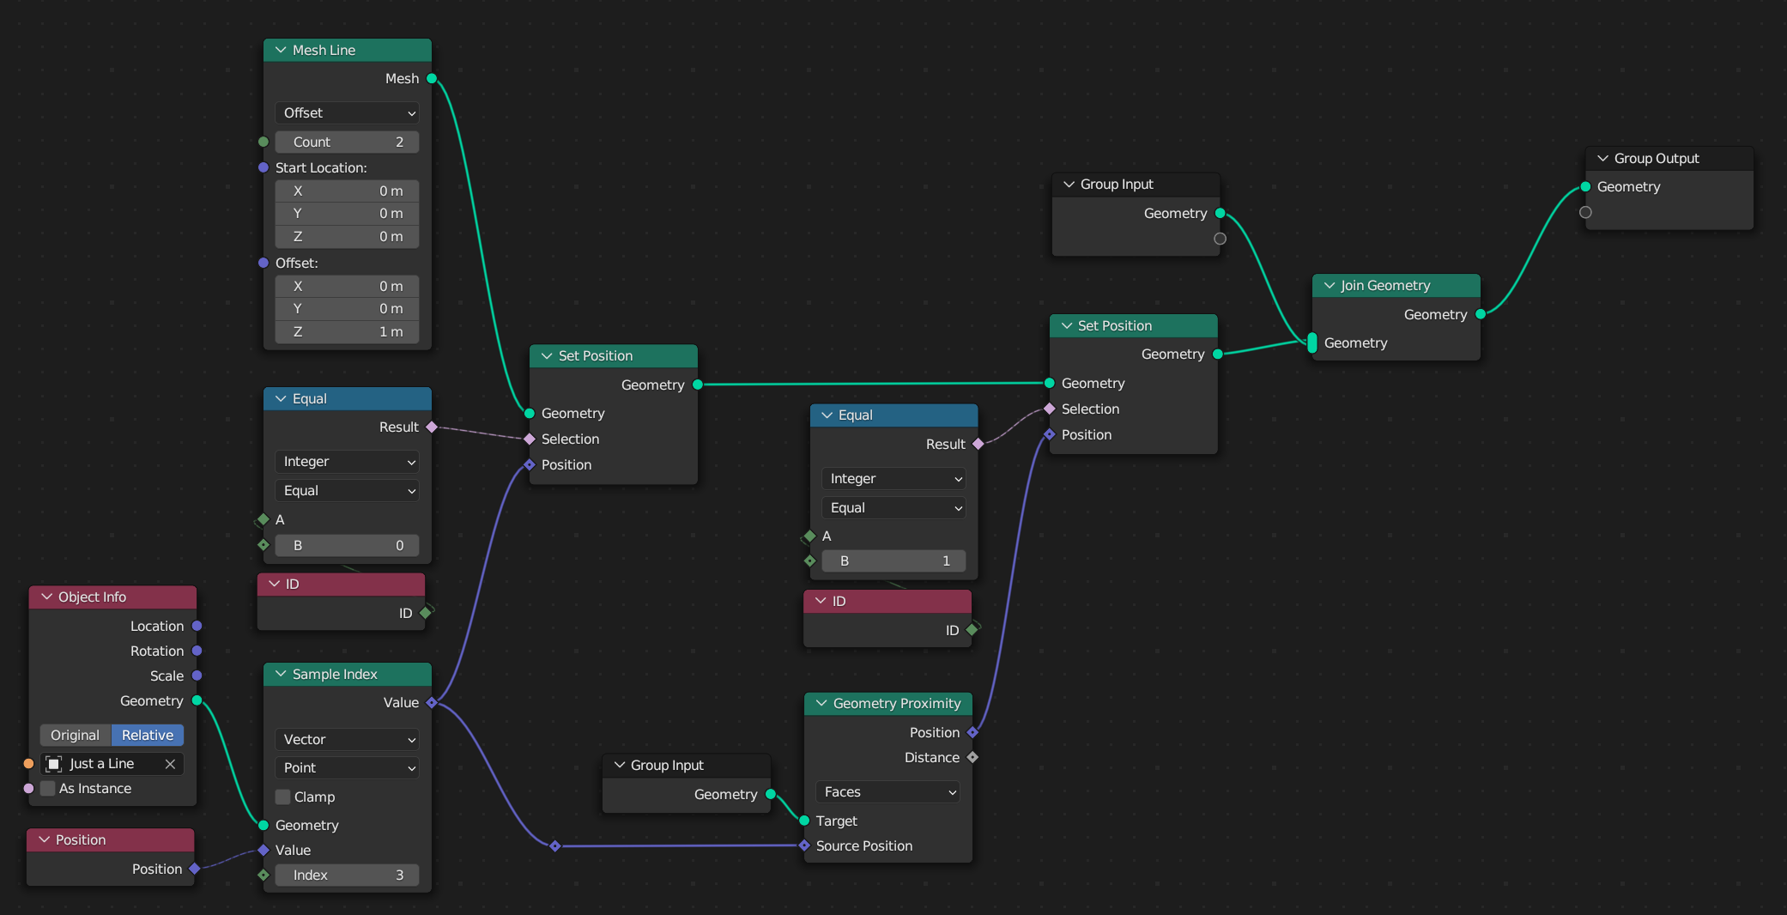Open Integer dropdown in B 1 Equal node
The width and height of the screenshot is (1787, 915).
pos(893,479)
